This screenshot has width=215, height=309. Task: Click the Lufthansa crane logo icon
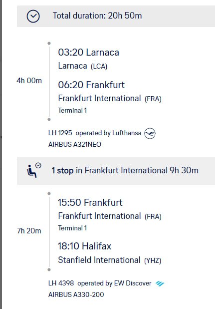click(x=150, y=133)
